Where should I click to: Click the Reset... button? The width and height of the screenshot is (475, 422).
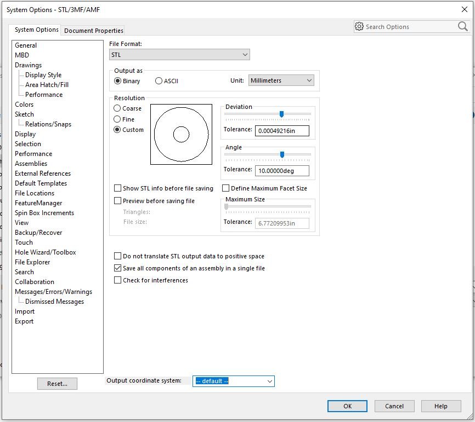click(57, 384)
